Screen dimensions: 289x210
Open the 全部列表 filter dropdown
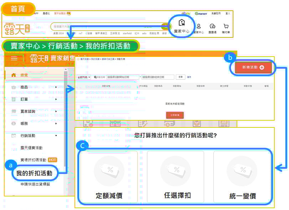84,77
